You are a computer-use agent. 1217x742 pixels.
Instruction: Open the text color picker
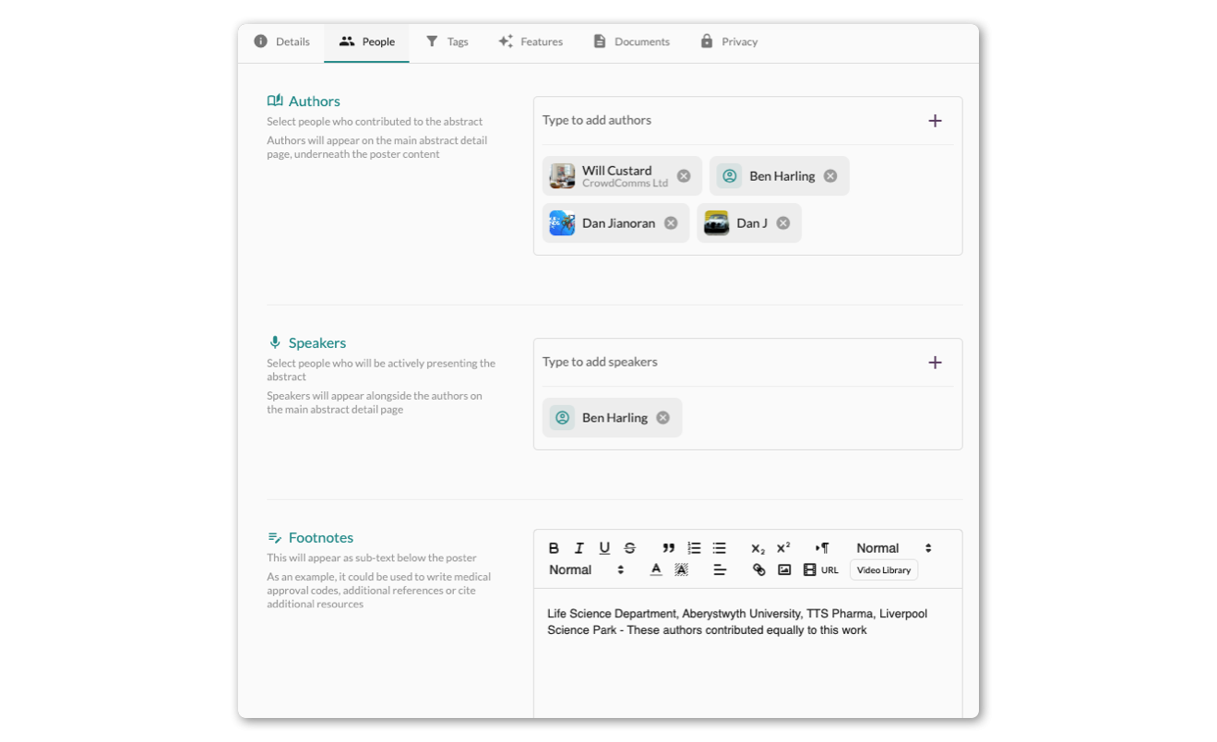point(656,570)
